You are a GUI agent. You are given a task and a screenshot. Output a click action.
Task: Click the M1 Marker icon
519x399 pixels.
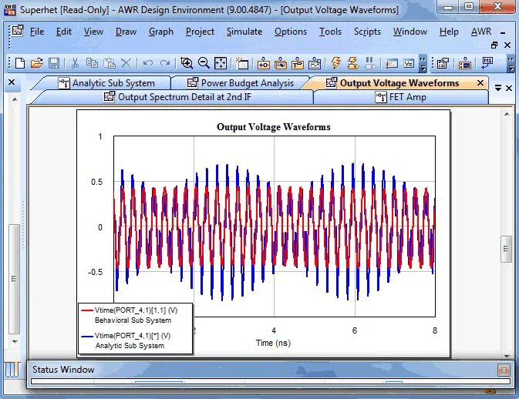[487, 63]
